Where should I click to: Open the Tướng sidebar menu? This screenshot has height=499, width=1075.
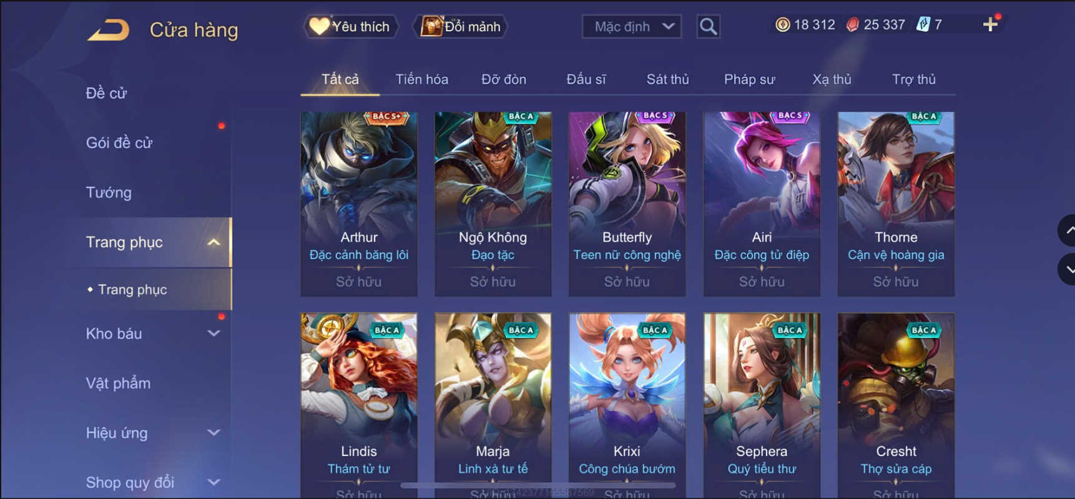pos(109,192)
